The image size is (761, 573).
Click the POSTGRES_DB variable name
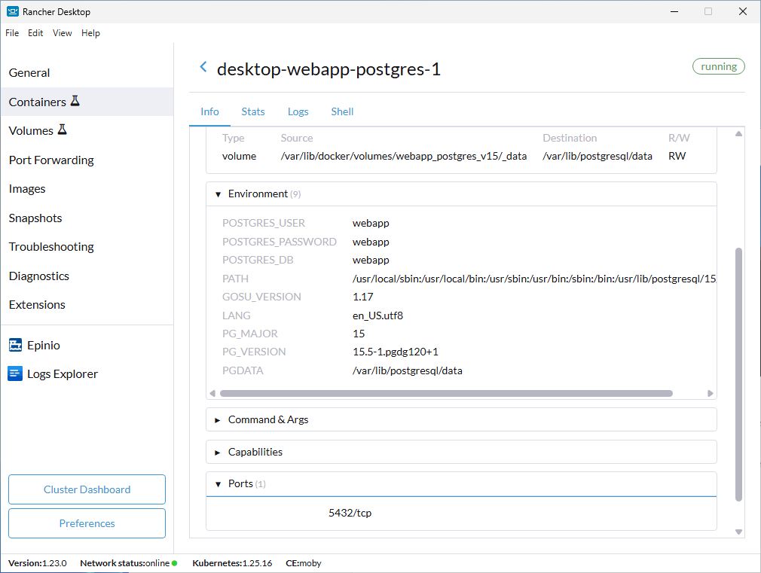click(258, 260)
